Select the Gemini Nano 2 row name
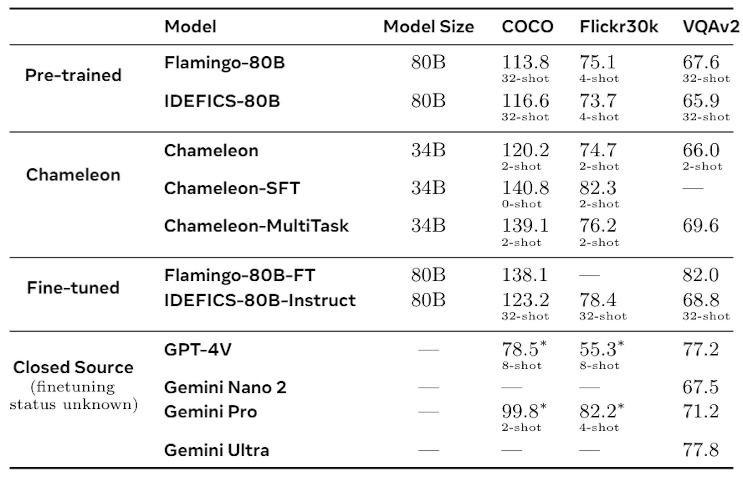Image resolution: width=743 pixels, height=477 pixels. [225, 387]
